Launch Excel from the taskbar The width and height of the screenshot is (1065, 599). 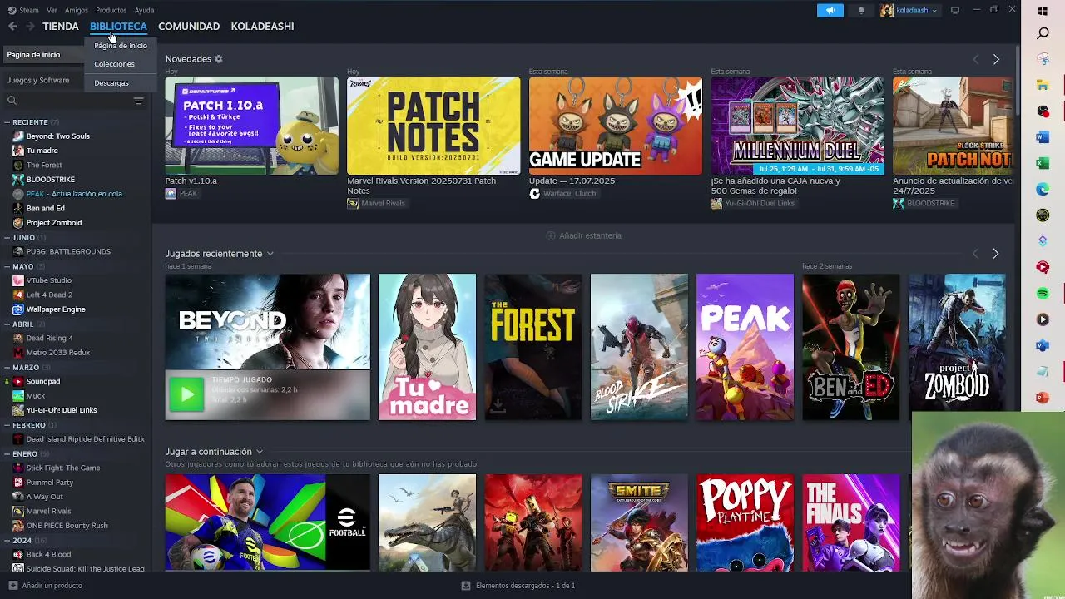1043,163
